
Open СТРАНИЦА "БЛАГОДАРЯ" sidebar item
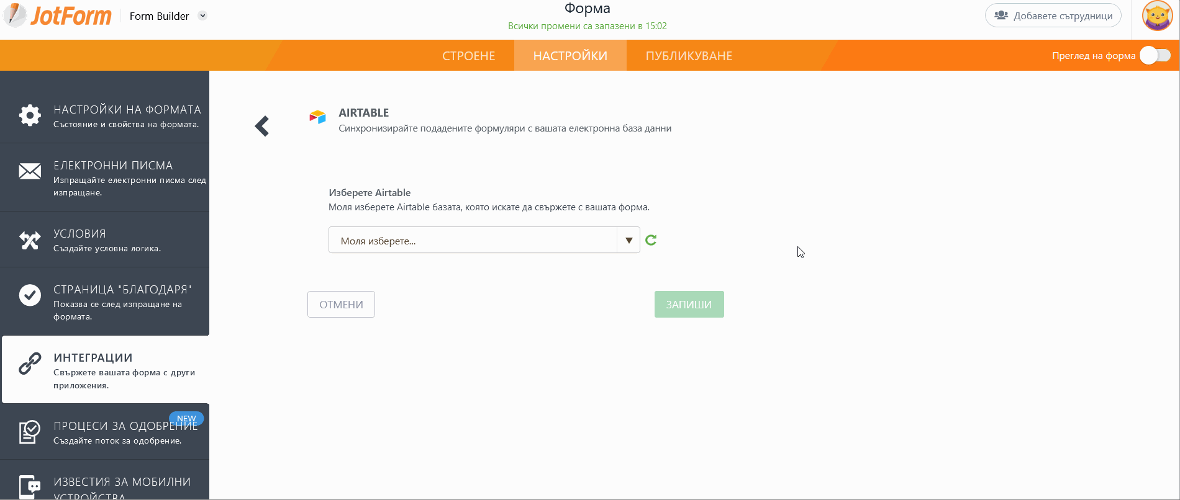tap(104, 301)
